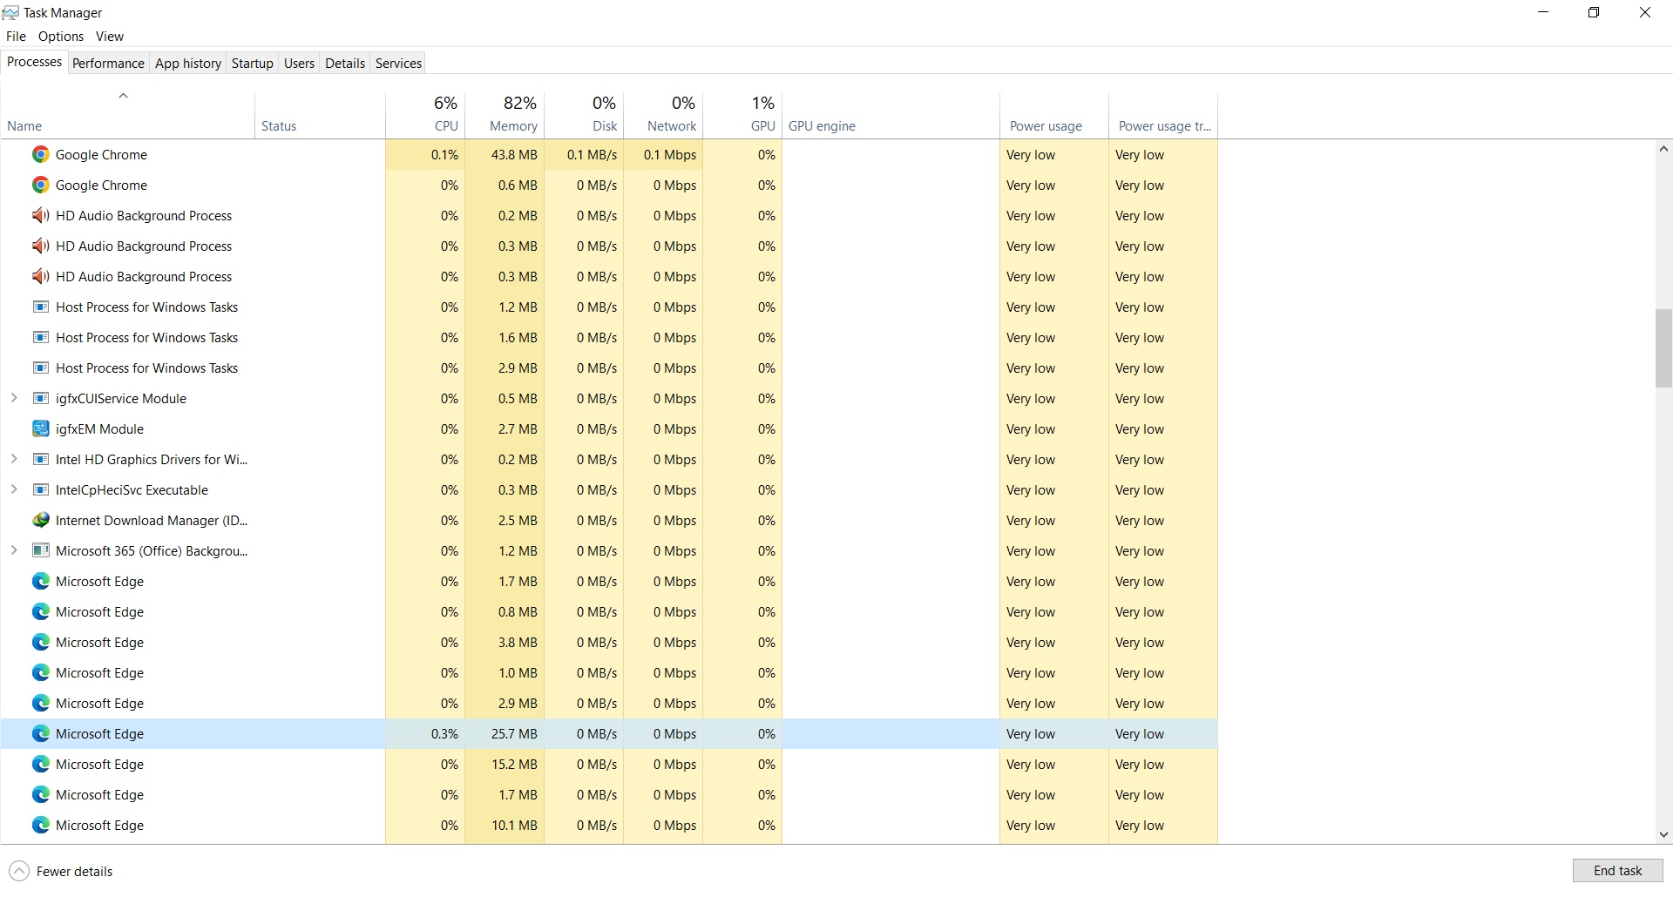Viewport: 1673px width, 897px height.
Task: Expand the igfxCUIService Module process
Action: click(14, 398)
